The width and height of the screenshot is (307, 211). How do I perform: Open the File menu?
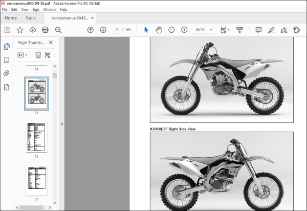[x=5, y=9]
